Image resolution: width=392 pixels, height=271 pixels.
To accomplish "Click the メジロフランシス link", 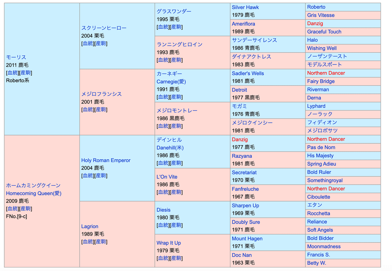I will coord(101,94).
